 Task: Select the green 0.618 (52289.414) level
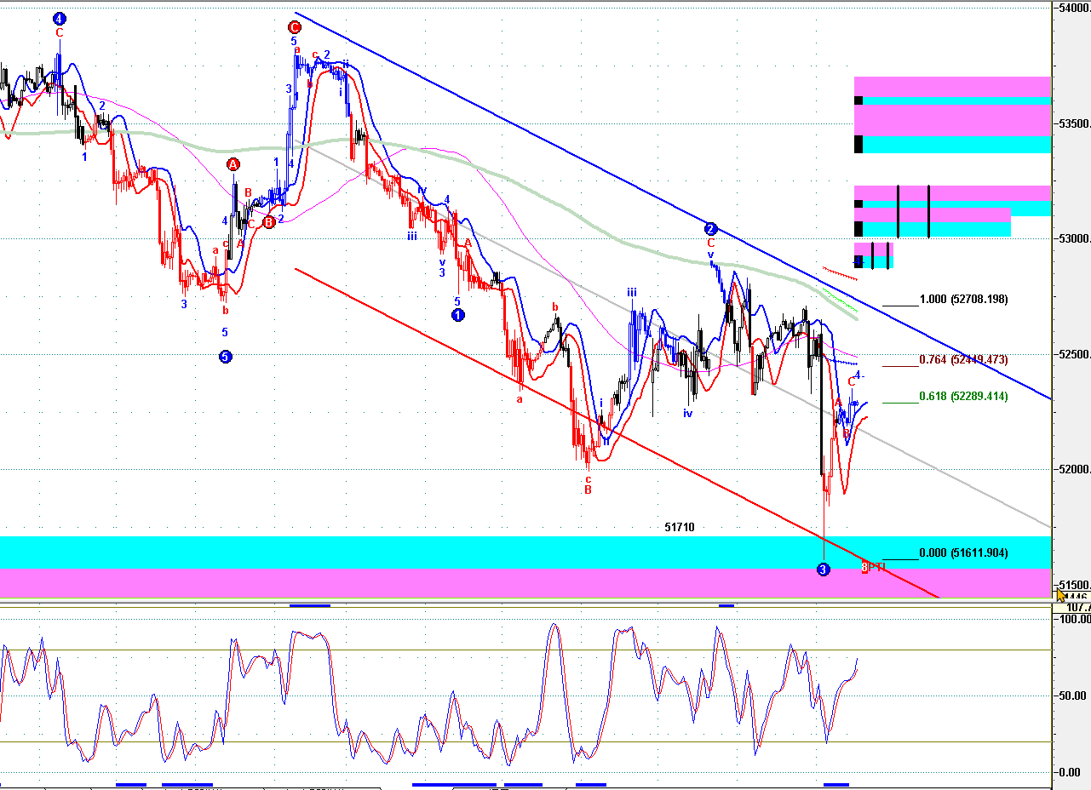963,397
